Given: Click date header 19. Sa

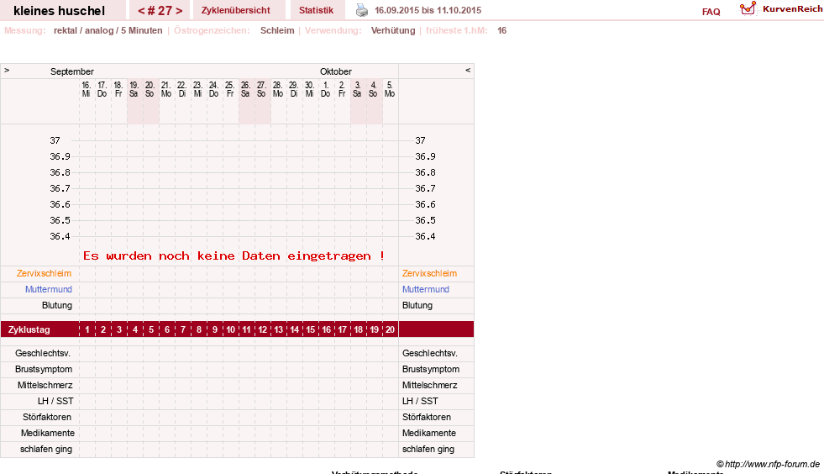Looking at the screenshot, I should pos(134,89).
